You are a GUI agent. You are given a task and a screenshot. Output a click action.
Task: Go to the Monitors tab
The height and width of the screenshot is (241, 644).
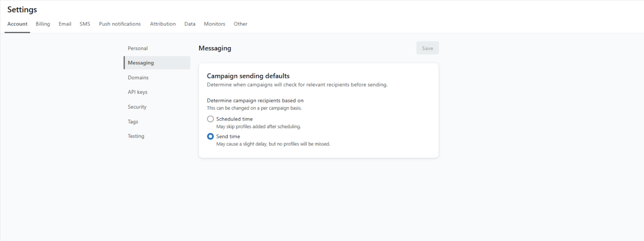pos(215,24)
